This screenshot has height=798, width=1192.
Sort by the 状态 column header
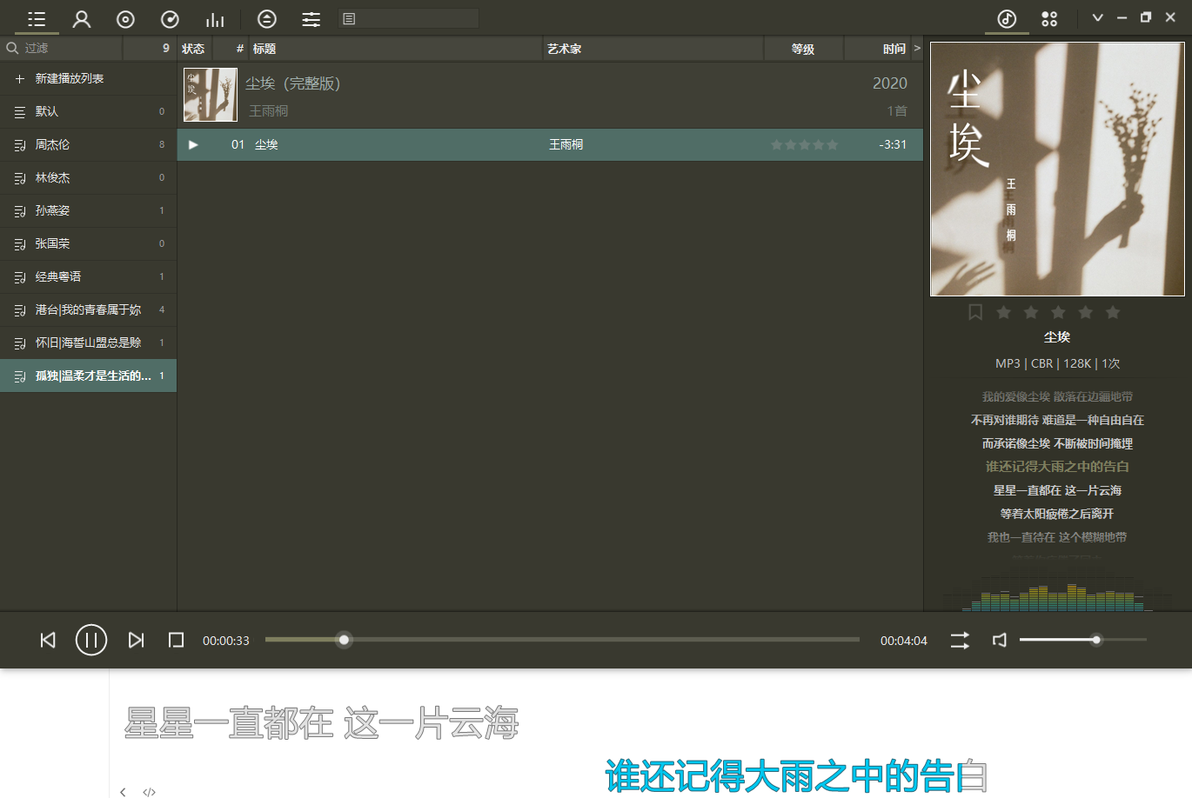point(193,49)
